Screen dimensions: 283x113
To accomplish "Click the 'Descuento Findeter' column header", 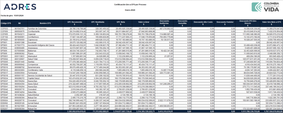I will click(x=225, y=23).
